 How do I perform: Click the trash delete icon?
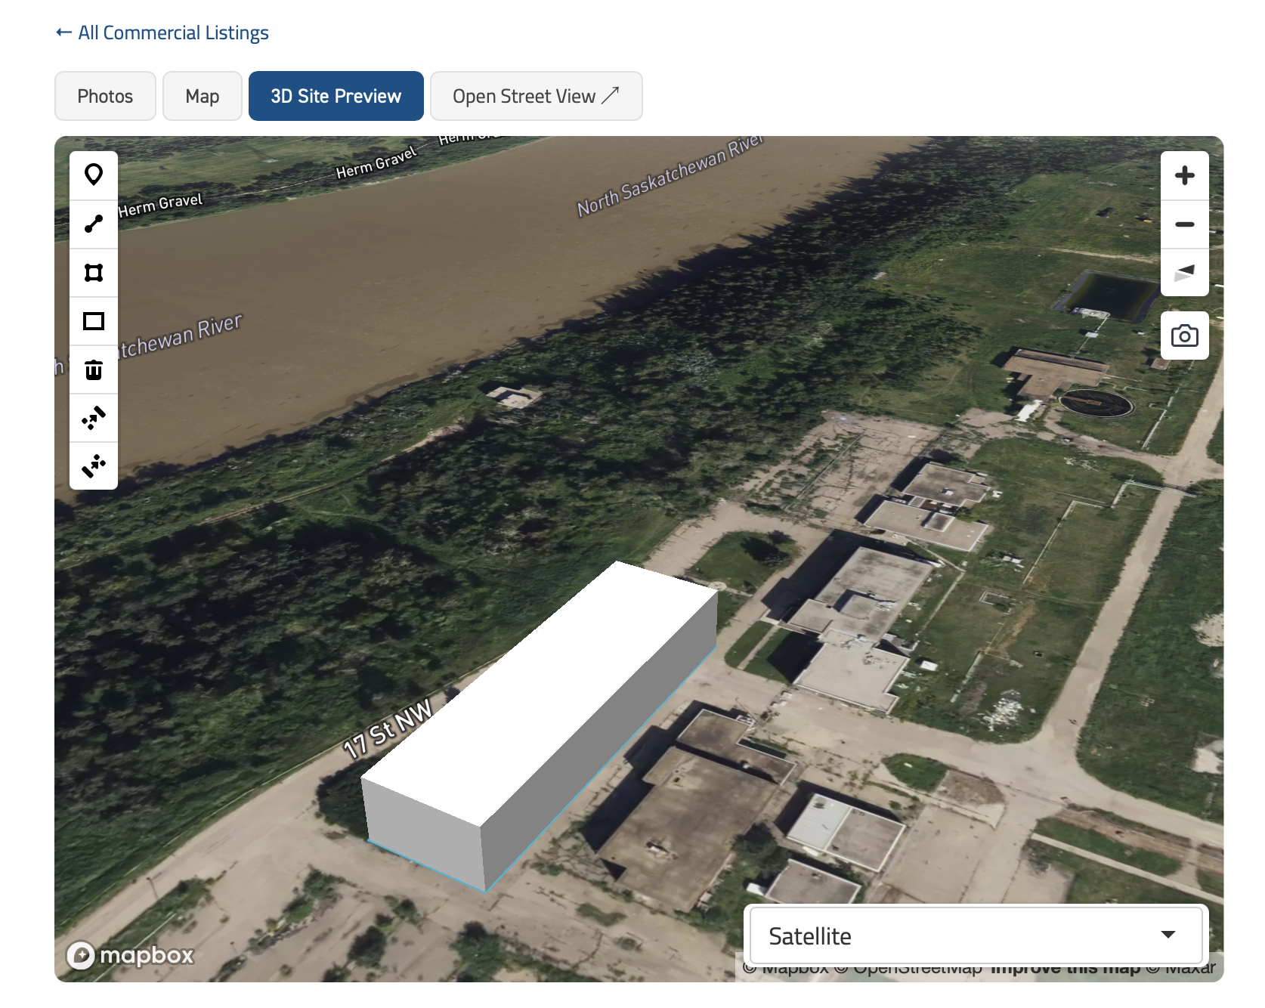[x=94, y=369]
